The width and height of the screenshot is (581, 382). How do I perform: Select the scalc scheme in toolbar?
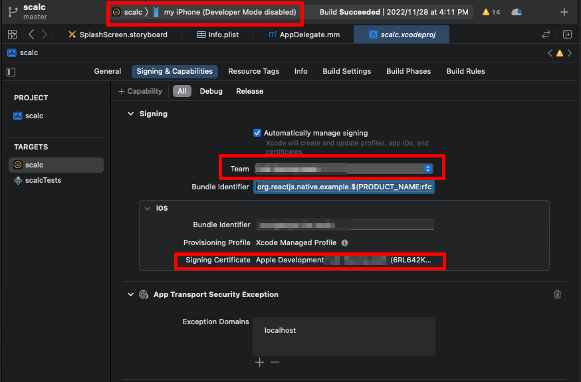coord(128,12)
